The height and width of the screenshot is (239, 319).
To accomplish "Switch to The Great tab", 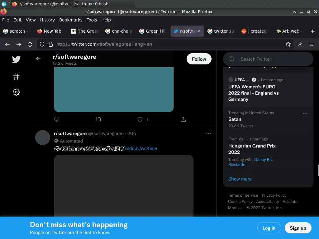I will point(85,31).
